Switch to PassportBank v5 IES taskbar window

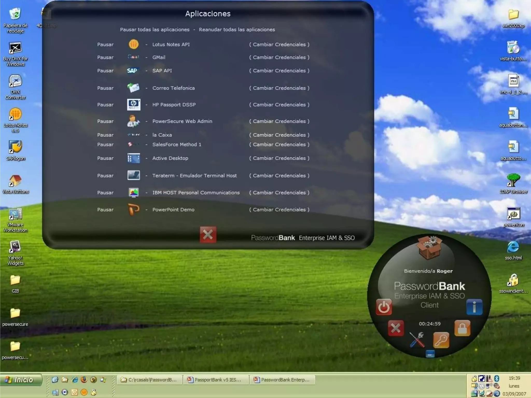(216, 380)
